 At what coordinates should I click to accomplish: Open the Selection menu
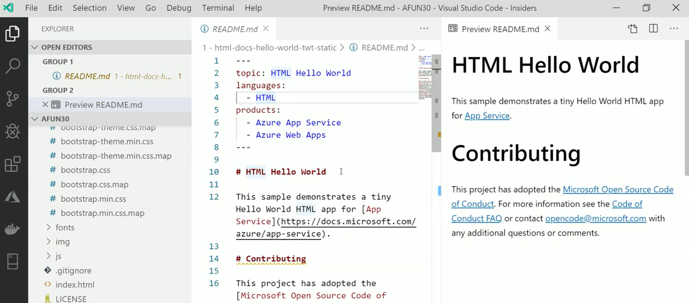(x=90, y=8)
